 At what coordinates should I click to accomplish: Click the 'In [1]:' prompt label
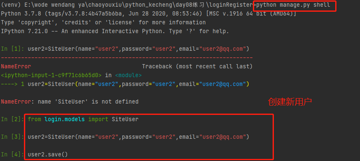pyautogui.click(x=13, y=49)
